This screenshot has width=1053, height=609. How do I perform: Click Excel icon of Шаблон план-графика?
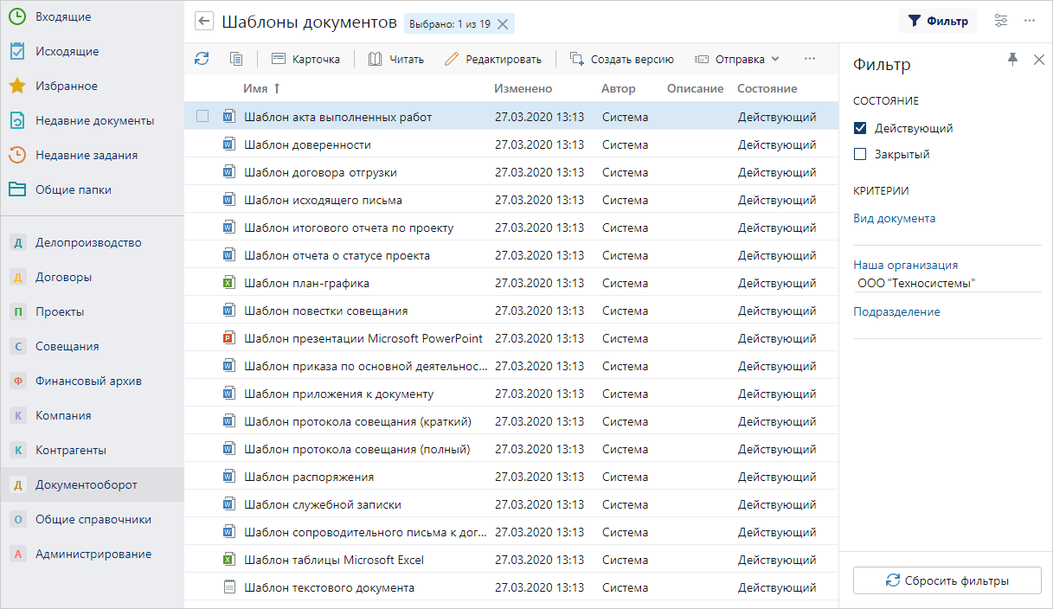[229, 283]
